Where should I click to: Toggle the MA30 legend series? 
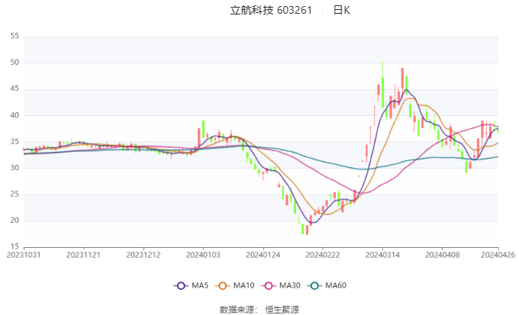[x=281, y=285]
